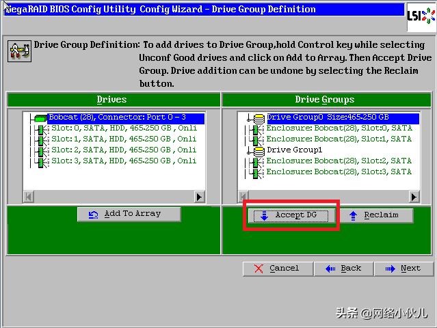
Task: Click the Accept DG button
Action: [291, 215]
